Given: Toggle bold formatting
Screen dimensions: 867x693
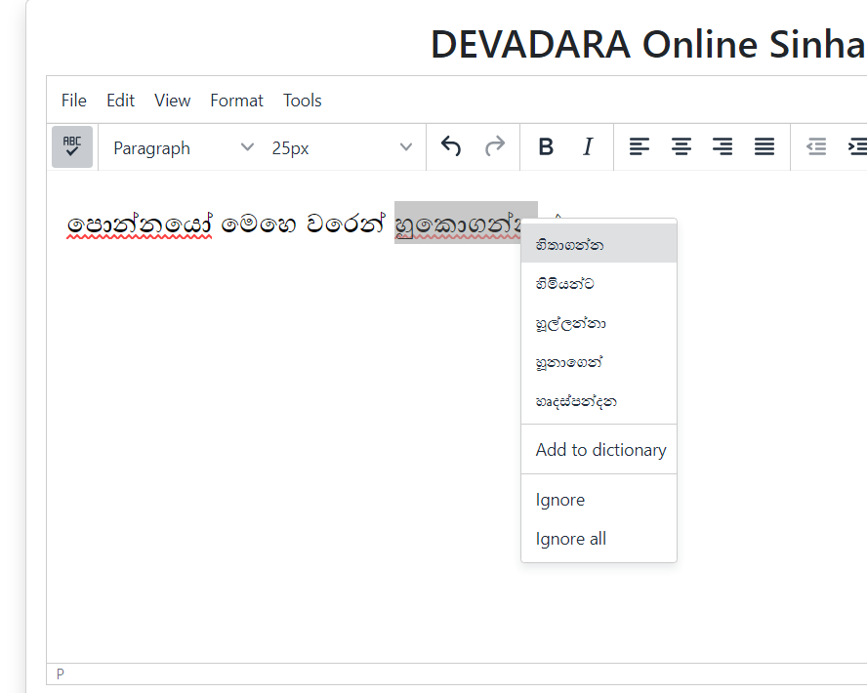Looking at the screenshot, I should coord(546,147).
